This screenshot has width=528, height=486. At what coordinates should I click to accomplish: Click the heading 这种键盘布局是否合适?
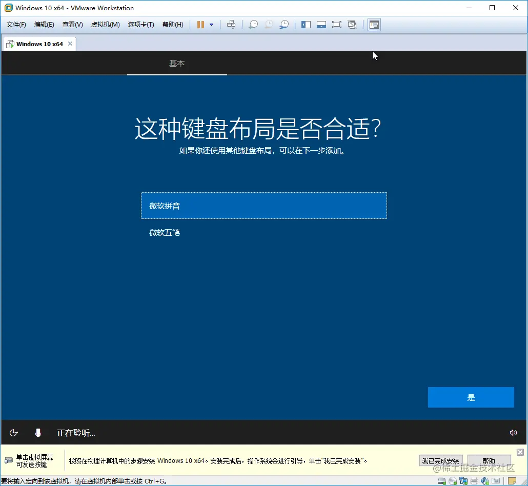pyautogui.click(x=258, y=129)
